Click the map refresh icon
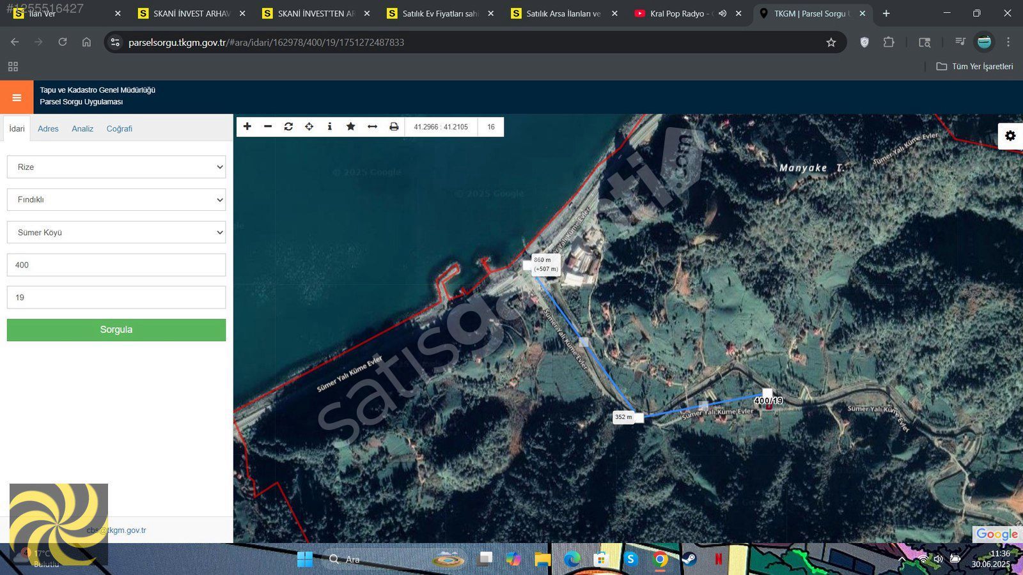Viewport: 1023px width, 575px height. coord(288,126)
